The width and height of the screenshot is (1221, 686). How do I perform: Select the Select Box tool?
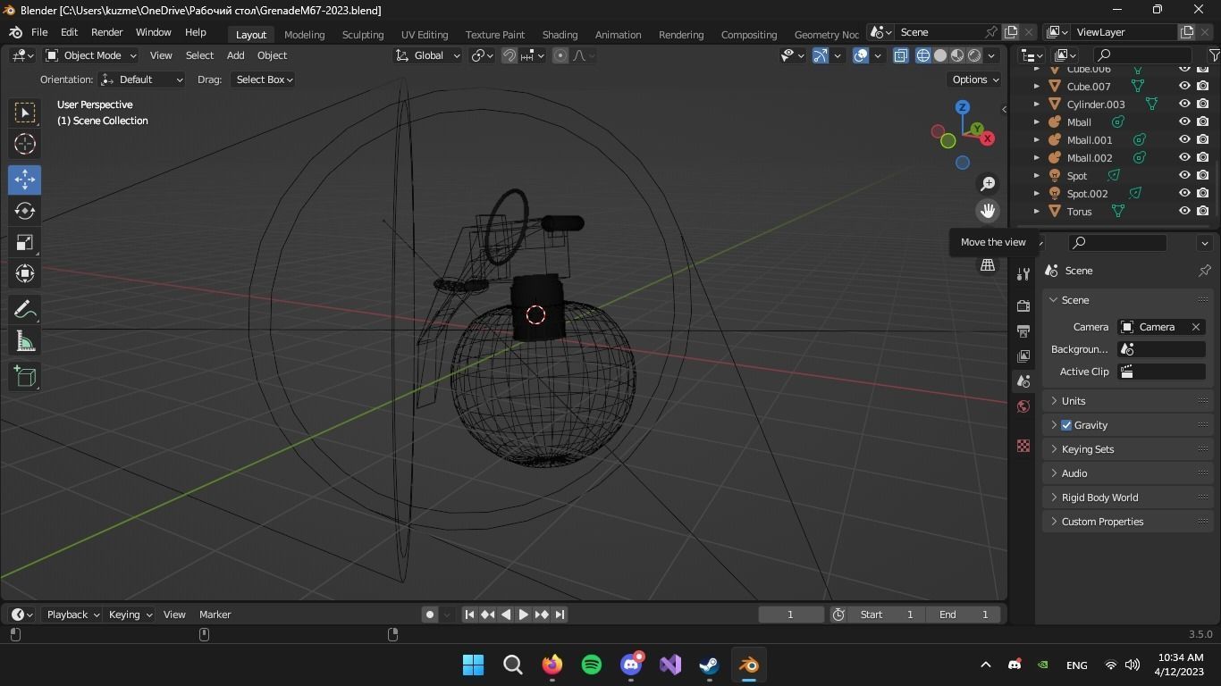[x=25, y=112]
